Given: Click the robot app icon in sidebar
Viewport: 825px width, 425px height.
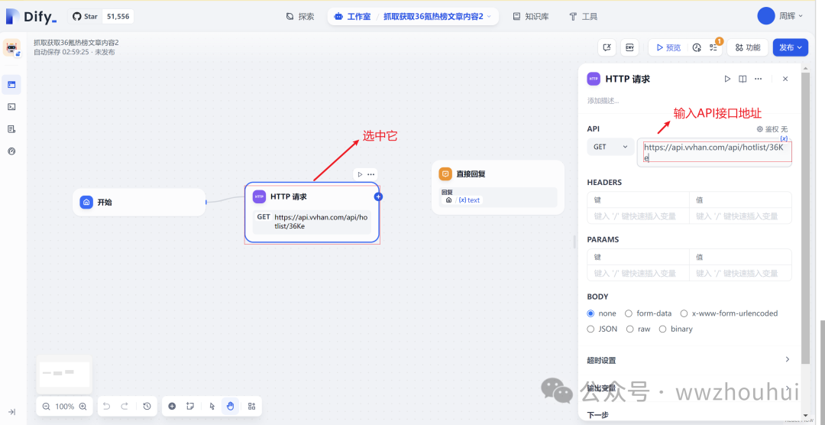Looking at the screenshot, I should (x=11, y=47).
